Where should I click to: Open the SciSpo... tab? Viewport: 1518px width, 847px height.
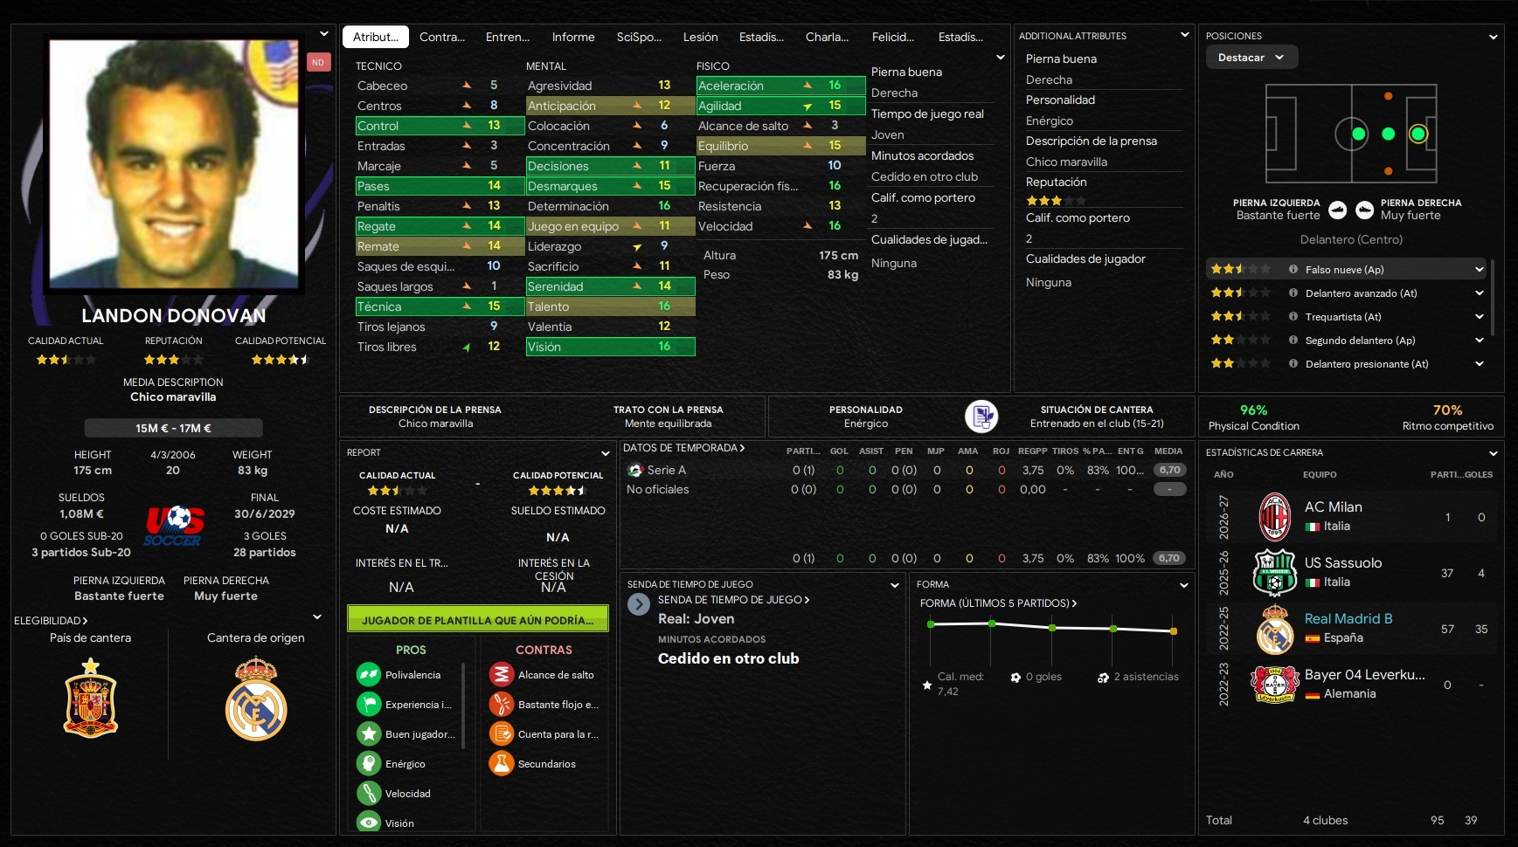pyautogui.click(x=639, y=37)
